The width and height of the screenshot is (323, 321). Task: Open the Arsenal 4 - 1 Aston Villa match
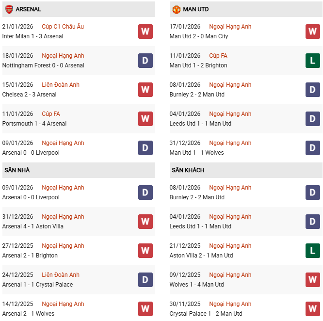33,226
